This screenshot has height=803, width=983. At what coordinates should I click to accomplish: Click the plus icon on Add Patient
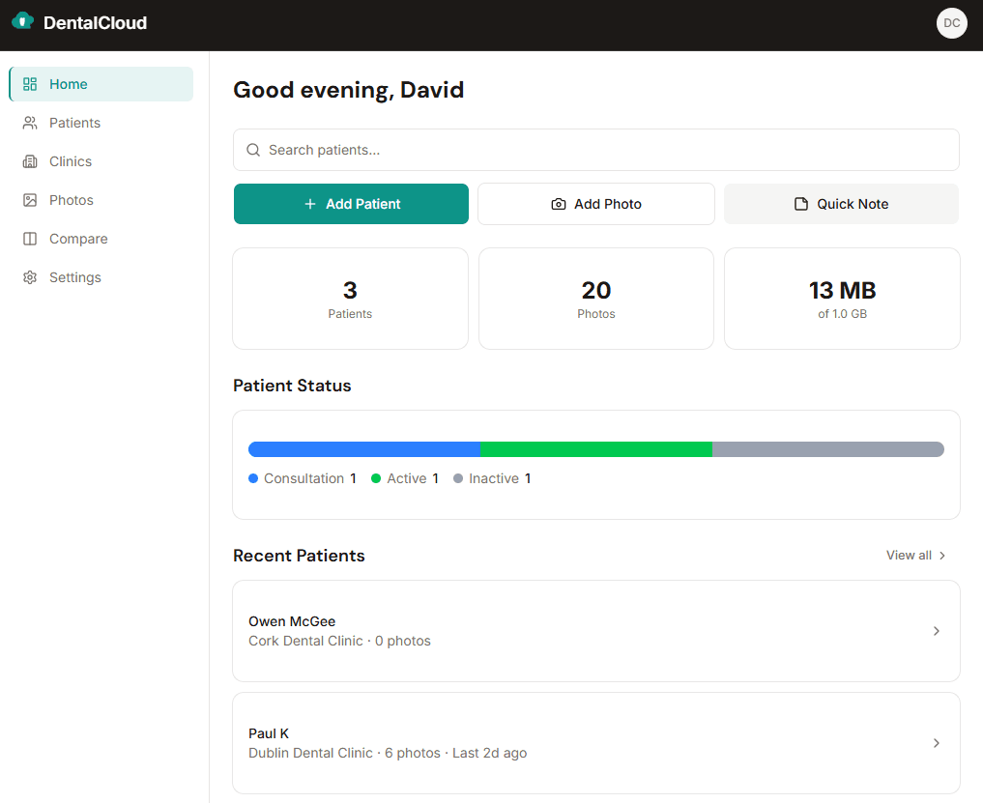pyautogui.click(x=310, y=204)
